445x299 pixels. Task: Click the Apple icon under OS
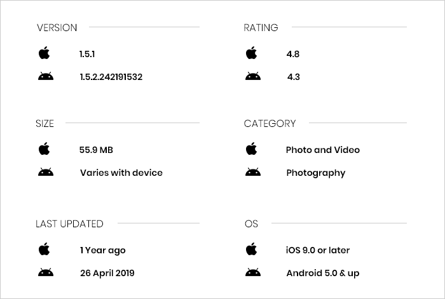point(252,249)
